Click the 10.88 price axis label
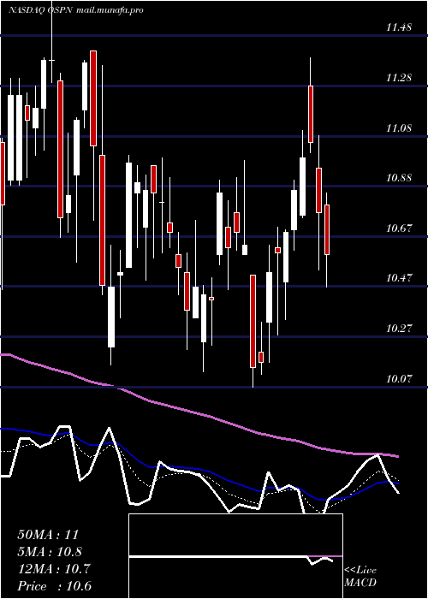Screen dimensions: 428x599 click(399, 178)
